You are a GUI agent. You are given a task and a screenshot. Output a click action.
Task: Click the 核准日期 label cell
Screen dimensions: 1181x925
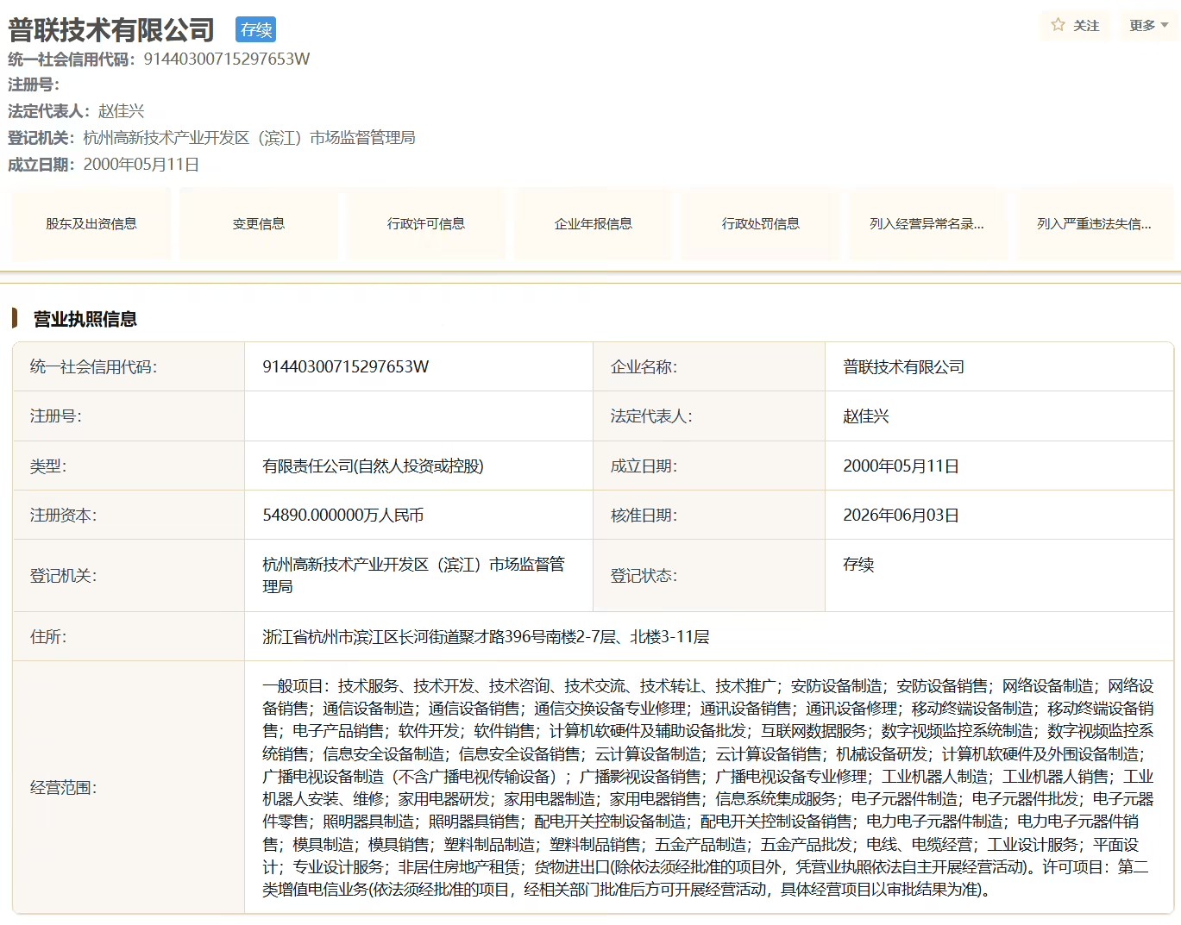point(709,515)
